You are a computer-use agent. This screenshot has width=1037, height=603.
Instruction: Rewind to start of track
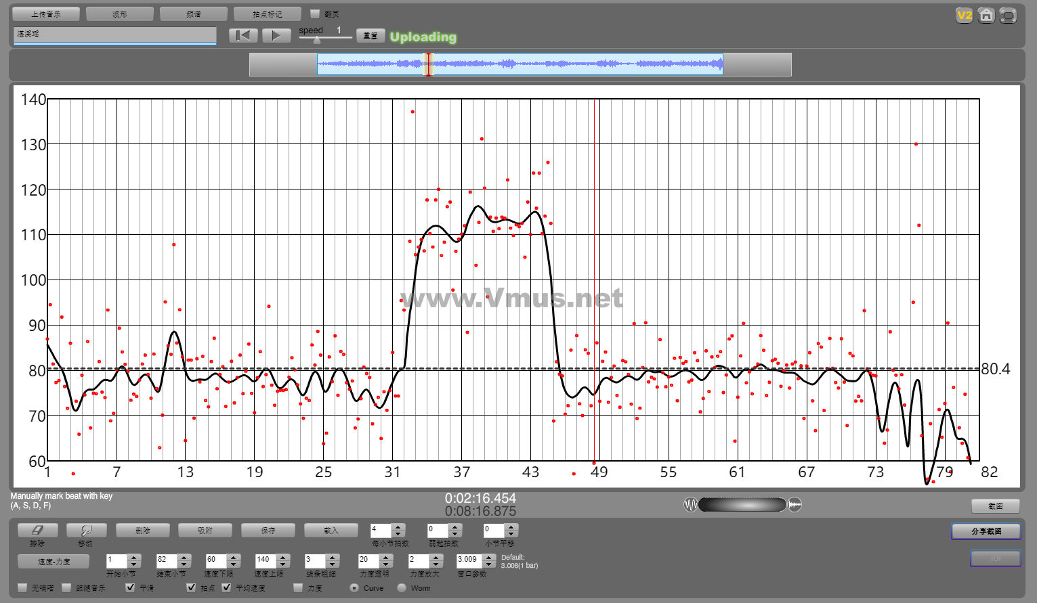[243, 35]
